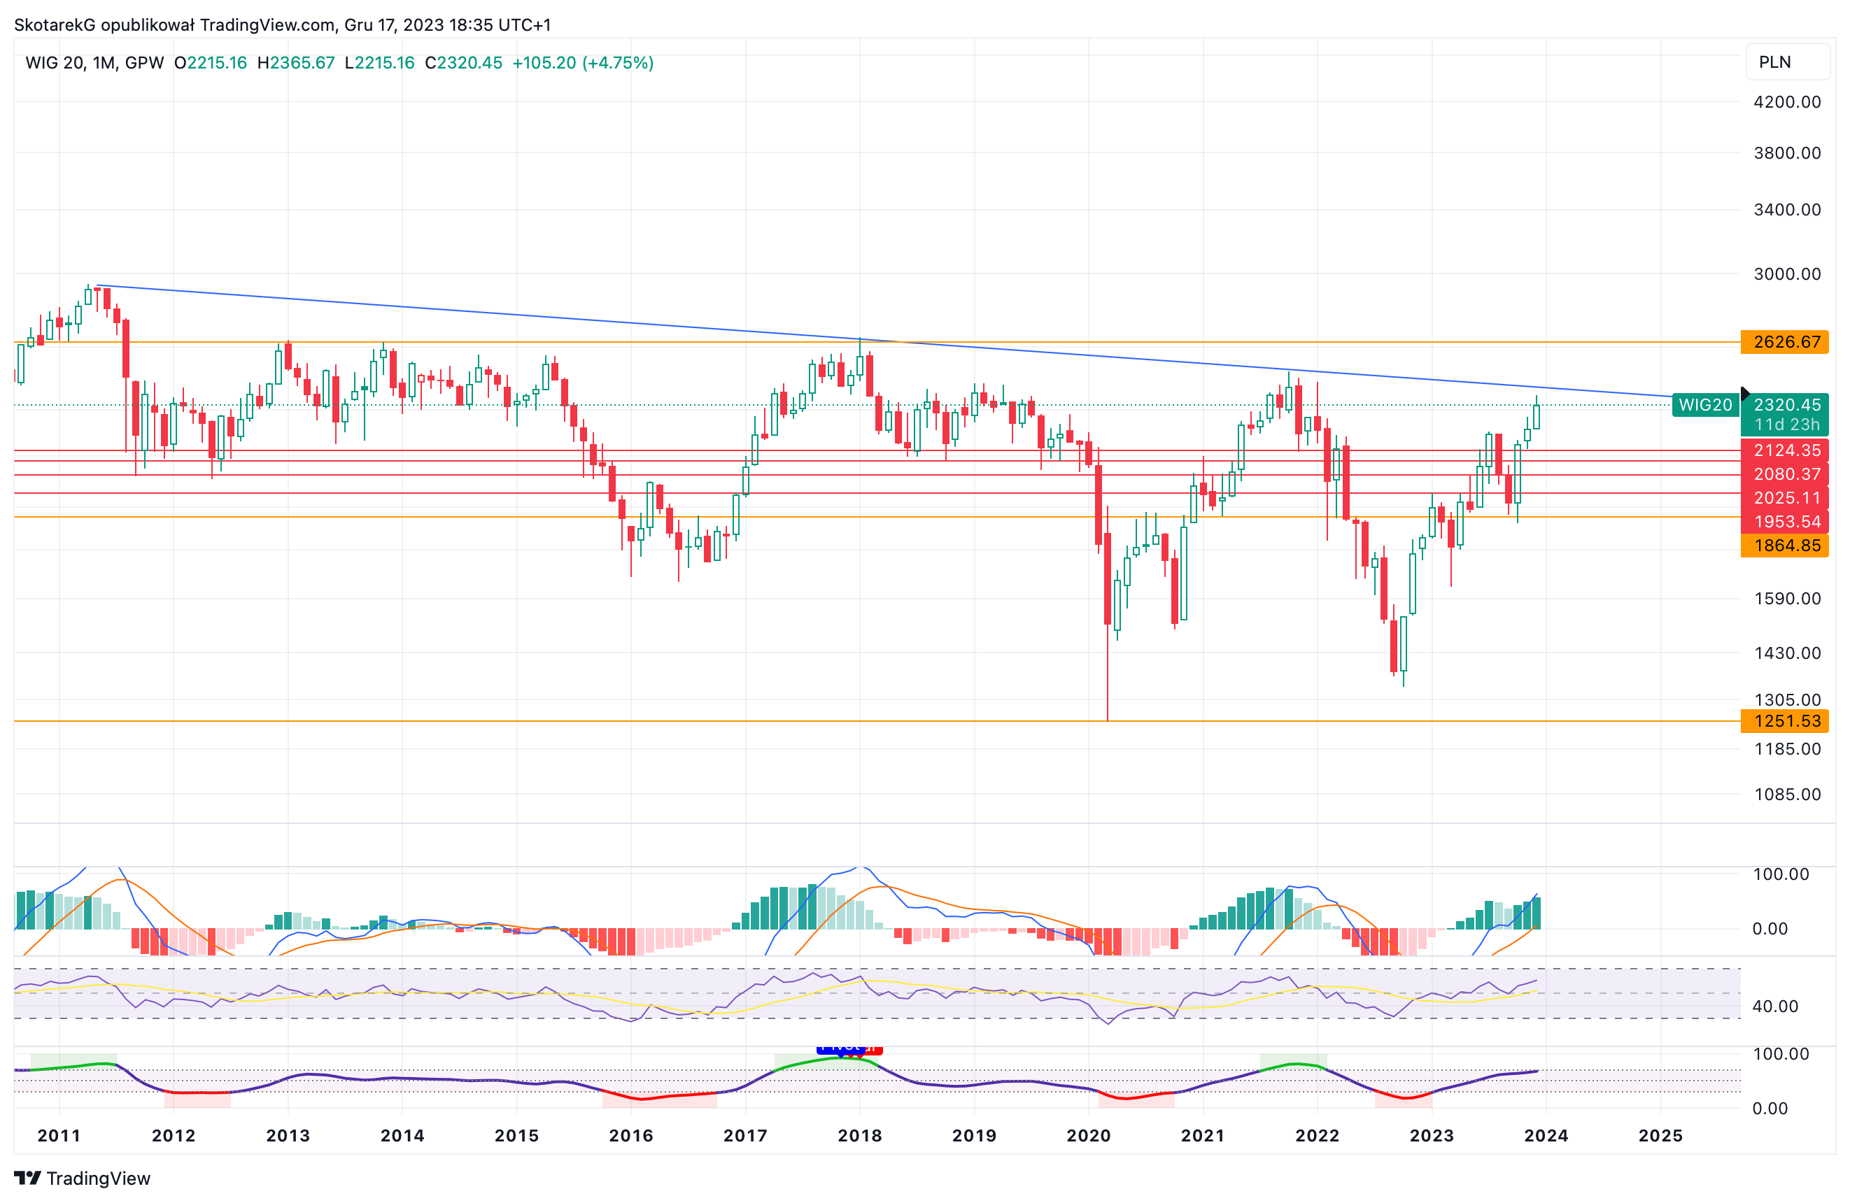
Task: Click the open value O2215.16
Action: (211, 63)
